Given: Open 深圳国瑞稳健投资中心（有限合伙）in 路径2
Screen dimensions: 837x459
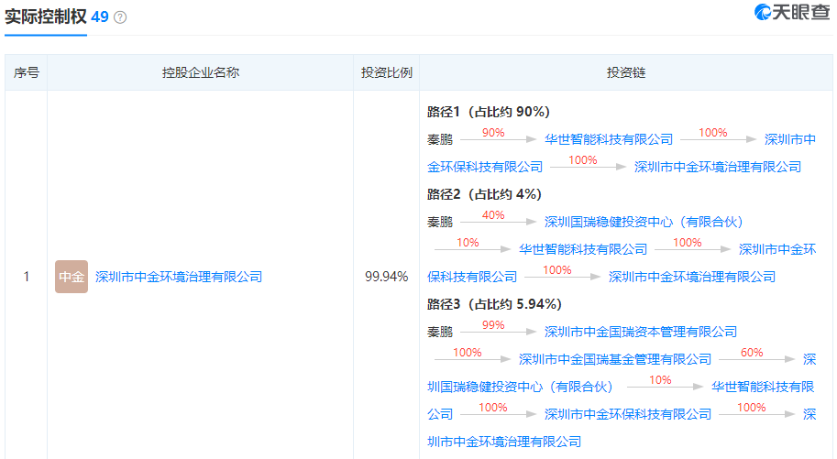Looking at the screenshot, I should (644, 222).
